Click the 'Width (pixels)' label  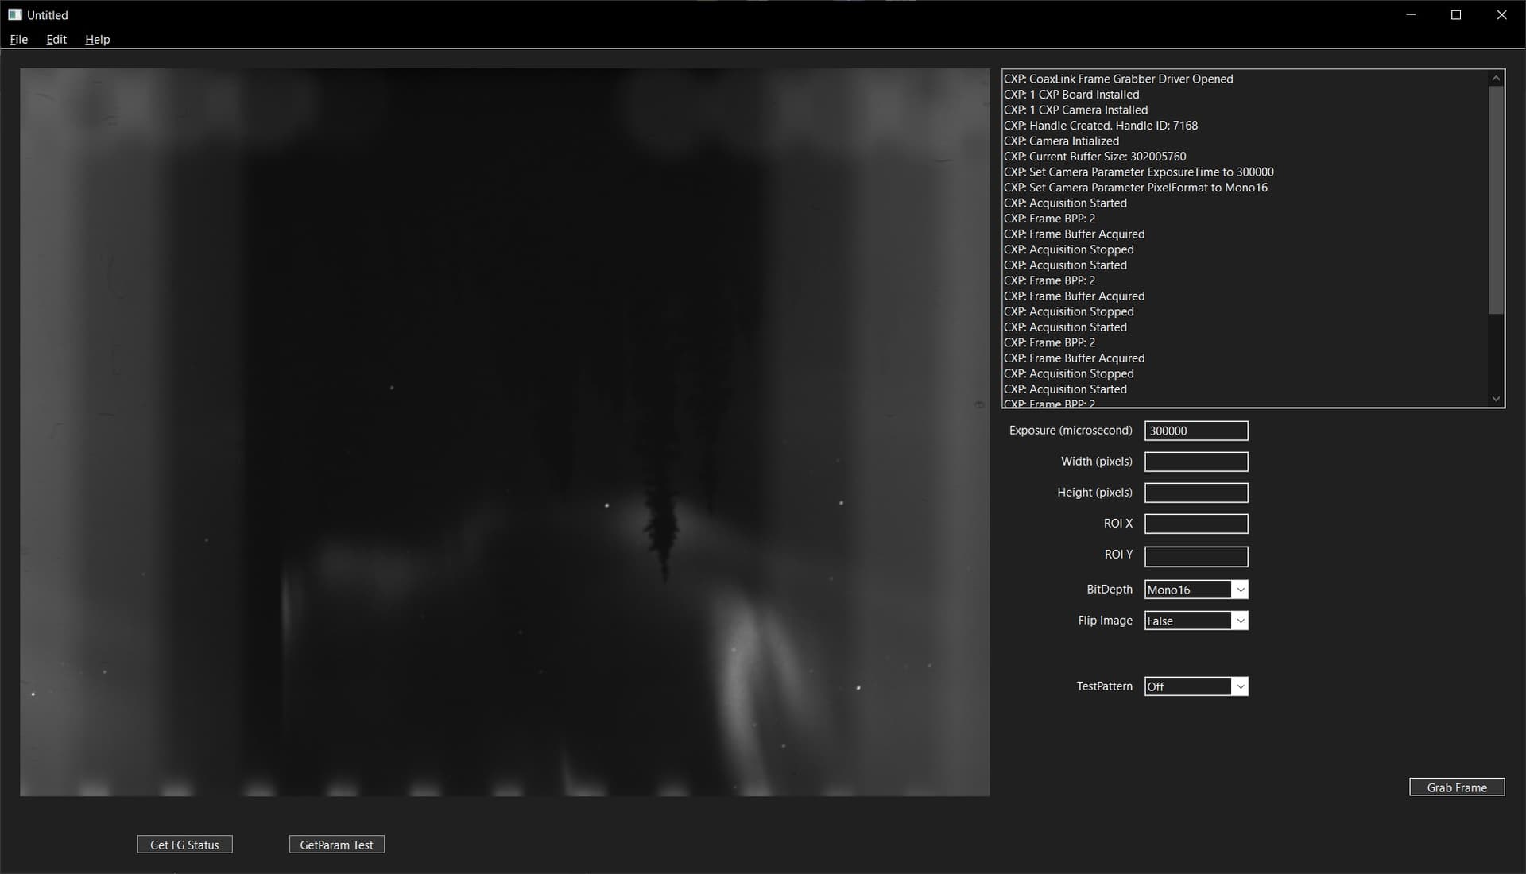coord(1096,462)
